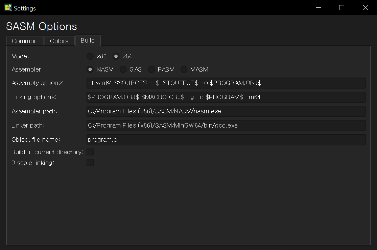The image size is (377, 250).
Task: Toggle the Disable linking checkbox
Action: (90, 163)
